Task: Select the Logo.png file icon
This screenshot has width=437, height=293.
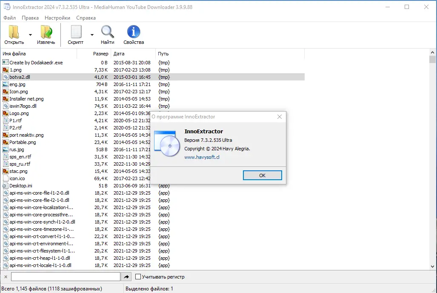Action: pos(5,113)
